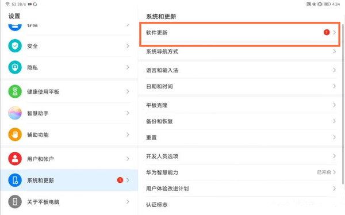This screenshot has height=215, width=345.
Task: Tap the 隐私 privacy icon
Action: (x=15, y=67)
